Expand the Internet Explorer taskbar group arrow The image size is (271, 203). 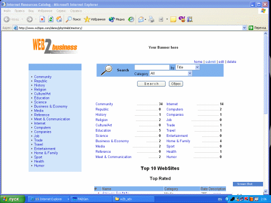point(68,199)
